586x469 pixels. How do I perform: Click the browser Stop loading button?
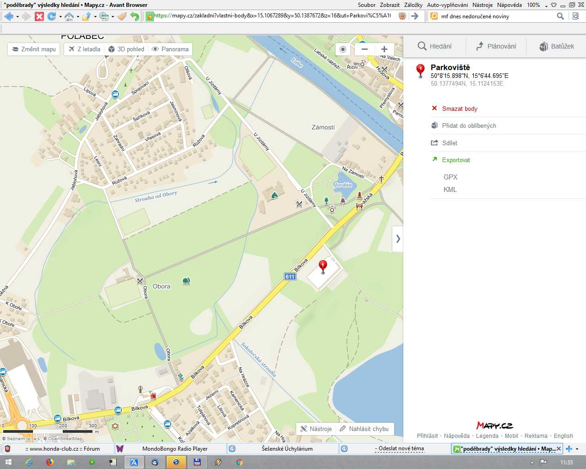pyautogui.click(x=39, y=16)
